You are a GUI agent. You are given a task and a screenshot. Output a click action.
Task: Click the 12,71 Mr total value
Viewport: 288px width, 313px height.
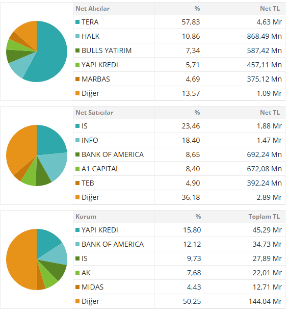pyautogui.click(x=267, y=287)
